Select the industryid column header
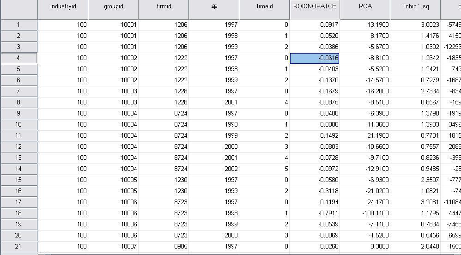 pyautogui.click(x=63, y=7)
